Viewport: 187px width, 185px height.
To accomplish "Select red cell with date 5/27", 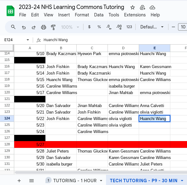I will coord(30,144).
